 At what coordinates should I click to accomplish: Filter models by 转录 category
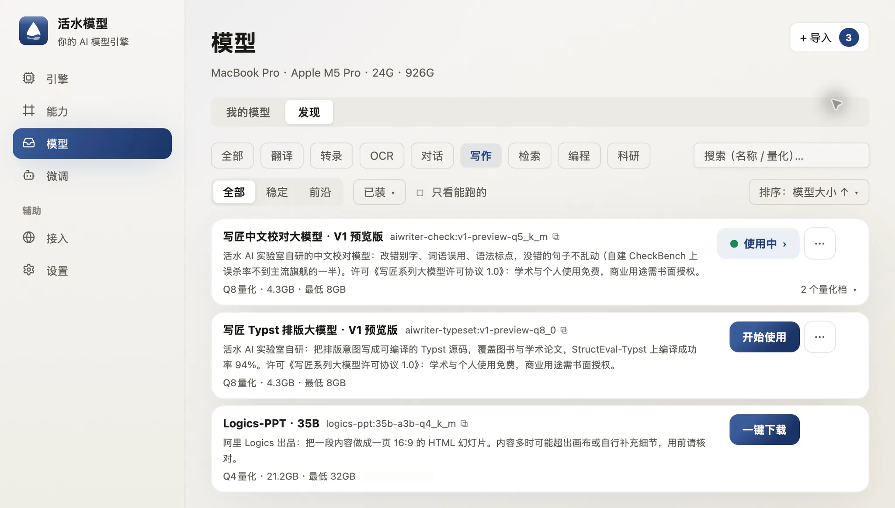(x=331, y=156)
